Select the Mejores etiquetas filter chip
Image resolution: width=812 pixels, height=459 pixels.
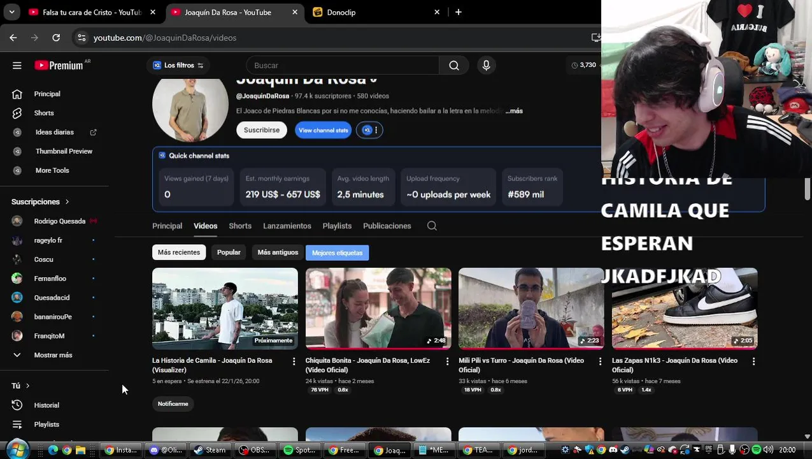click(x=337, y=253)
